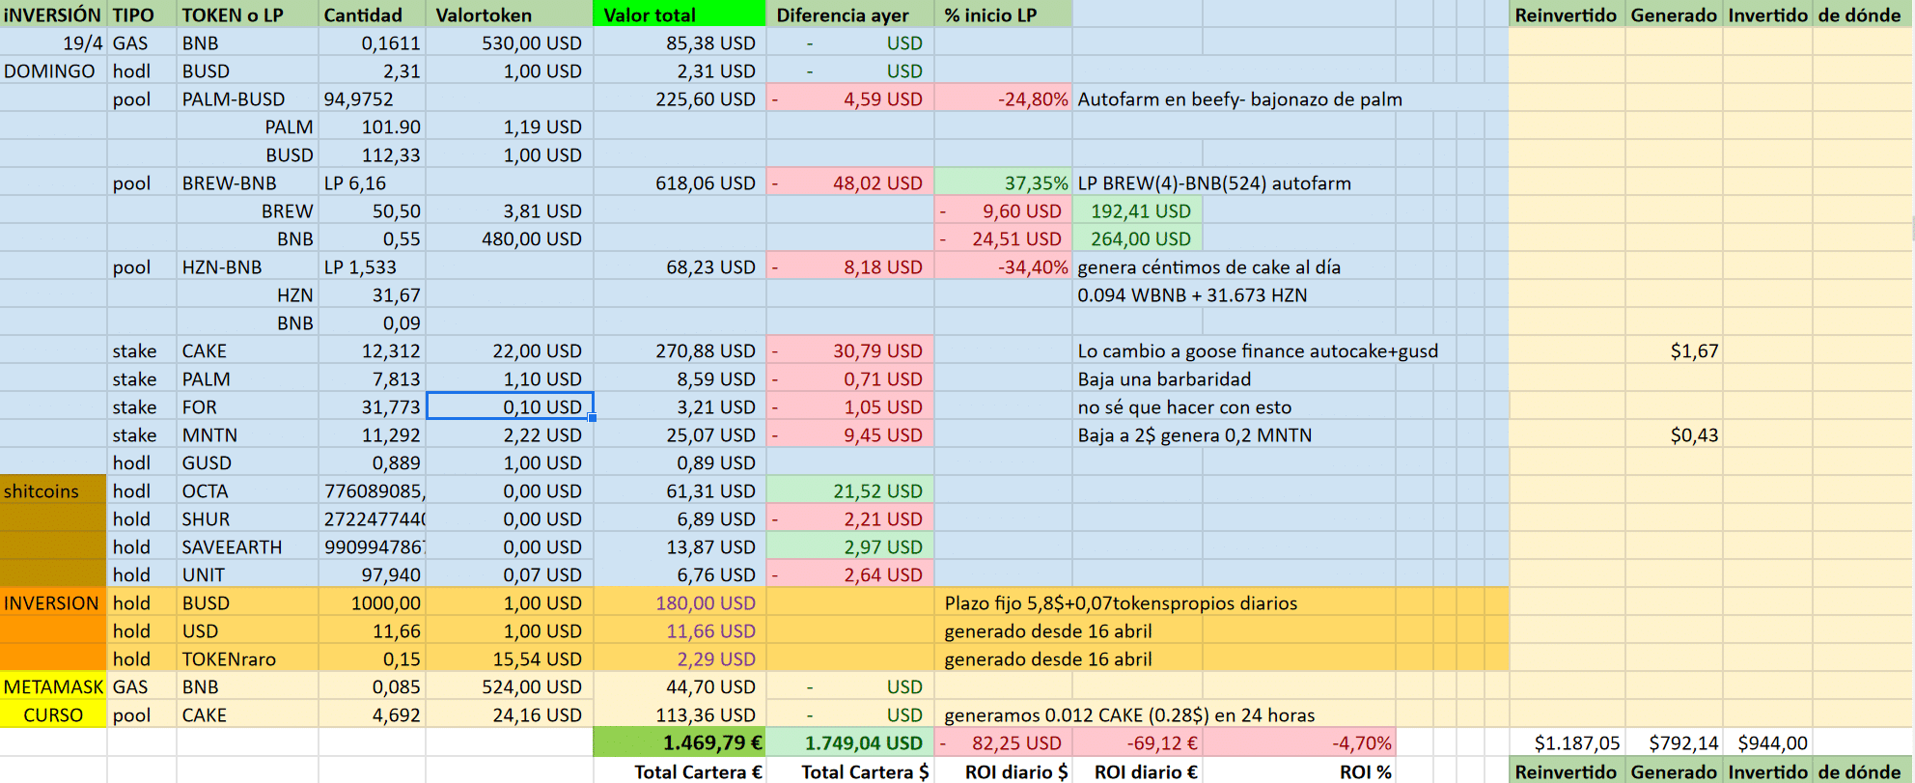Select the 'Total Cartera €' label cell
Image resolution: width=1915 pixels, height=783 pixels.
(x=679, y=770)
